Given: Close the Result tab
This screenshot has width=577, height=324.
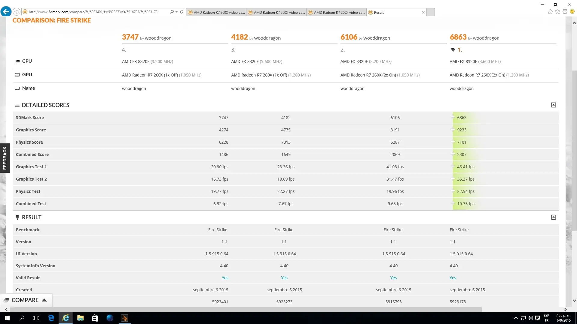Looking at the screenshot, I should pos(423,12).
